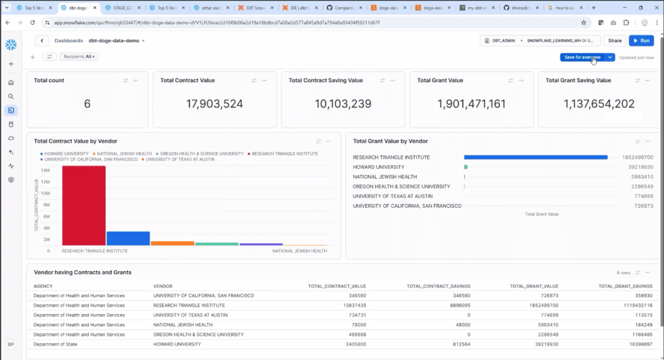Click the Dashboards breadcrumb link
Viewport: 664px width, 360px height.
tap(69, 41)
